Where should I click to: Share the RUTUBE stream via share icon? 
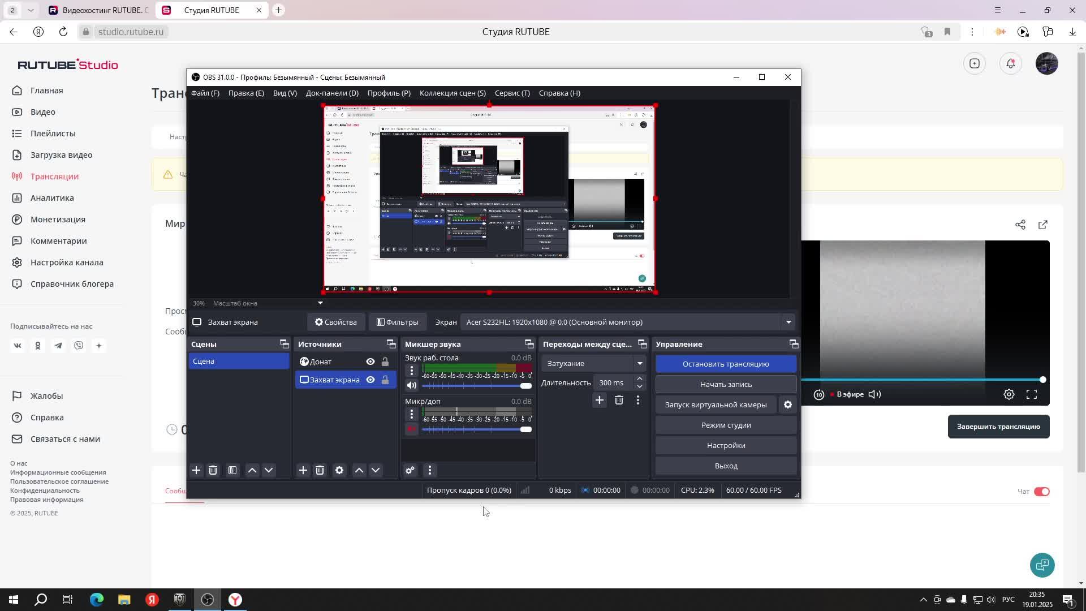[x=1020, y=225]
